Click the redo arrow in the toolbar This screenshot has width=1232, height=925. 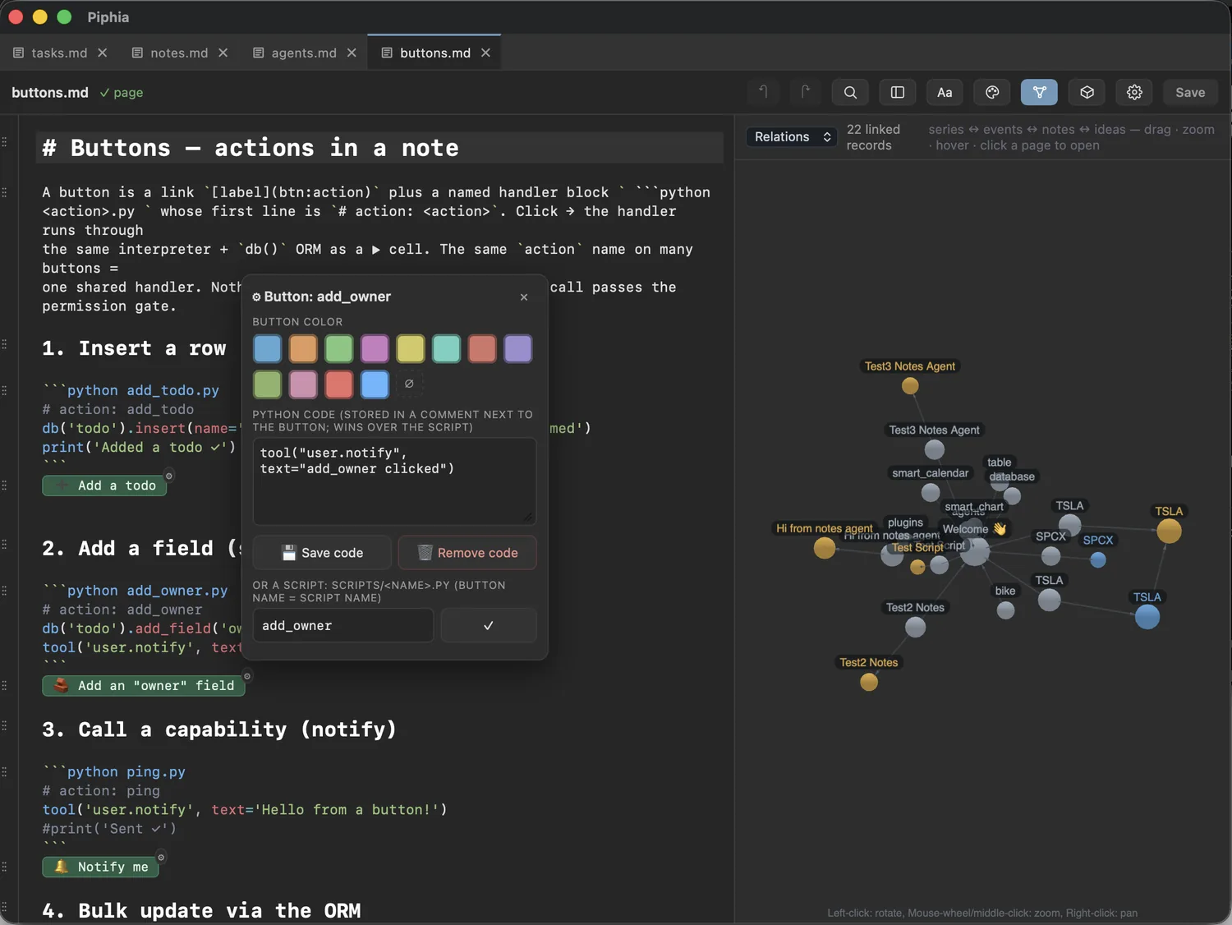805,92
